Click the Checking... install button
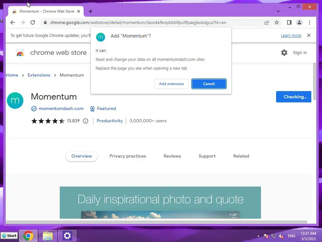 [293, 97]
